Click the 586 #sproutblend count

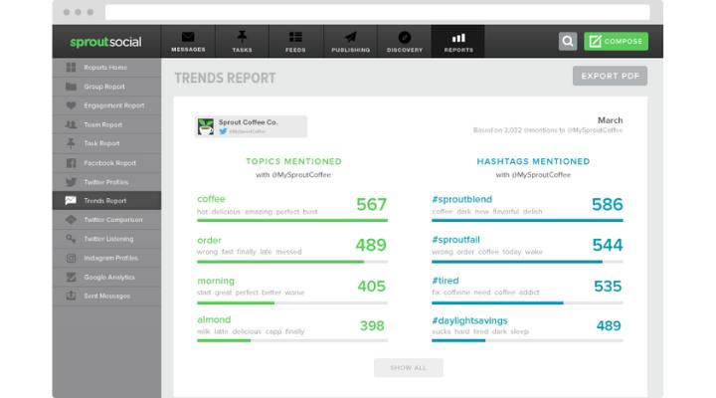coord(607,204)
